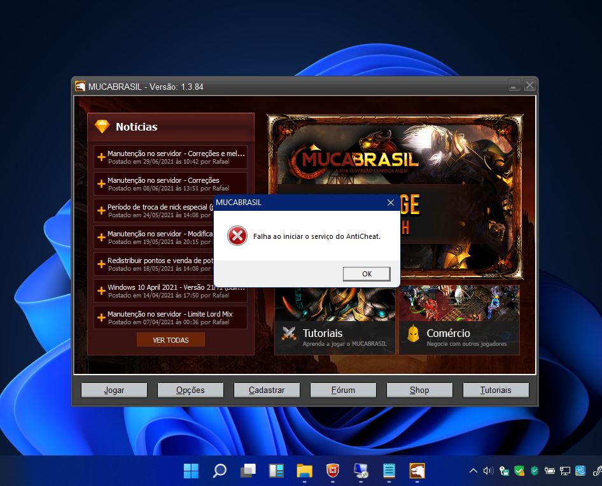
Task: Open File Explorer from the taskbar
Action: [304, 471]
